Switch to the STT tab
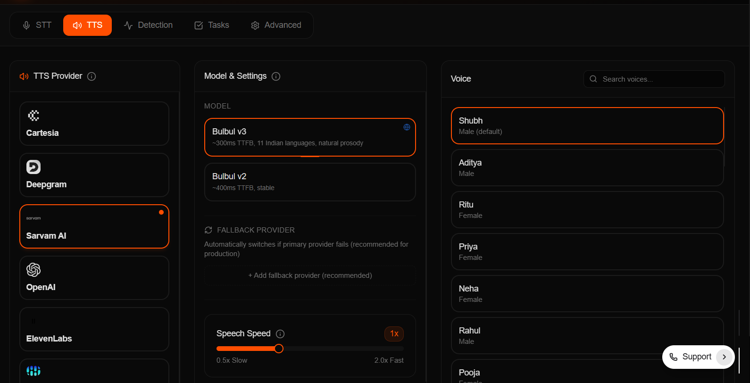750x383 pixels. 37,25
